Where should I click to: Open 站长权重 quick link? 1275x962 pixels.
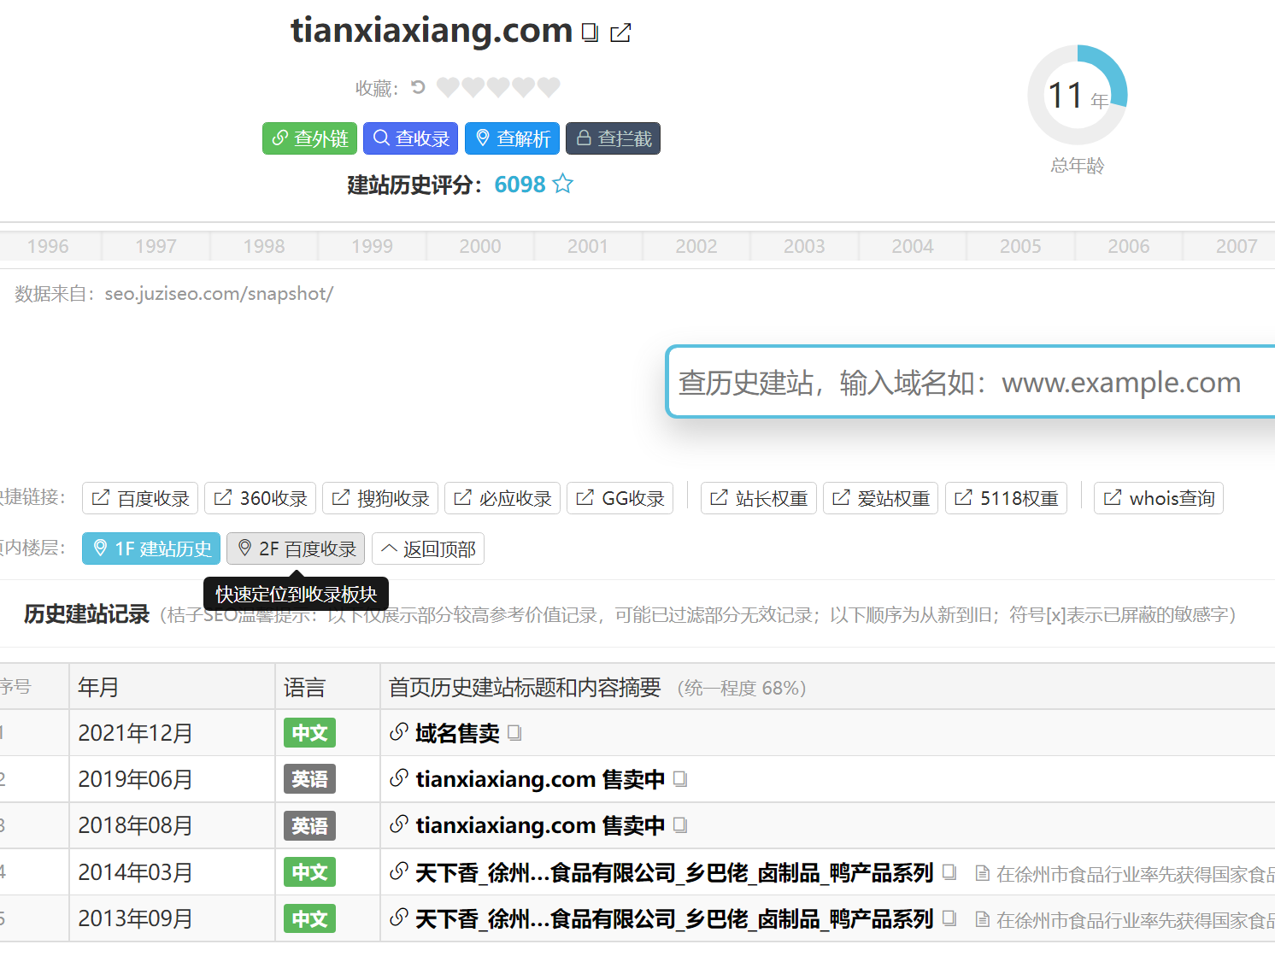click(x=759, y=498)
